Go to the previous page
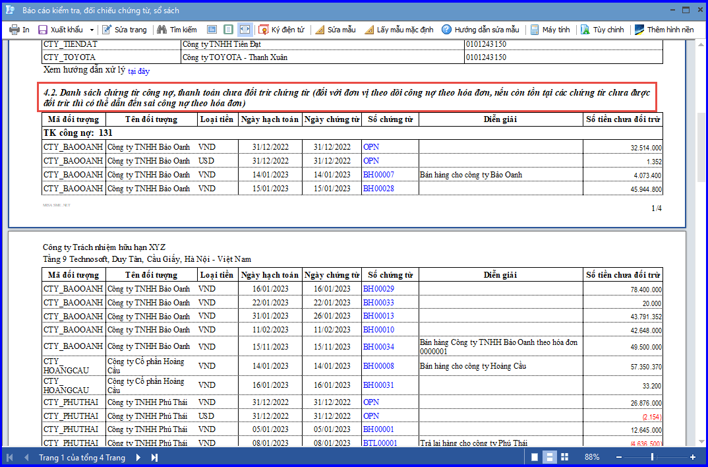This screenshot has height=467, width=708. 26,458
